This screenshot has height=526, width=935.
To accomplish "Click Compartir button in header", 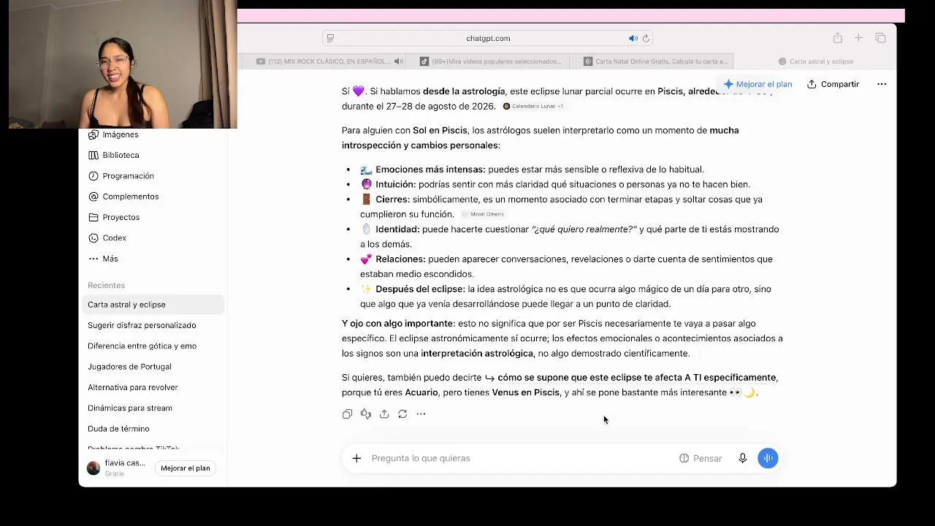I will (x=833, y=84).
